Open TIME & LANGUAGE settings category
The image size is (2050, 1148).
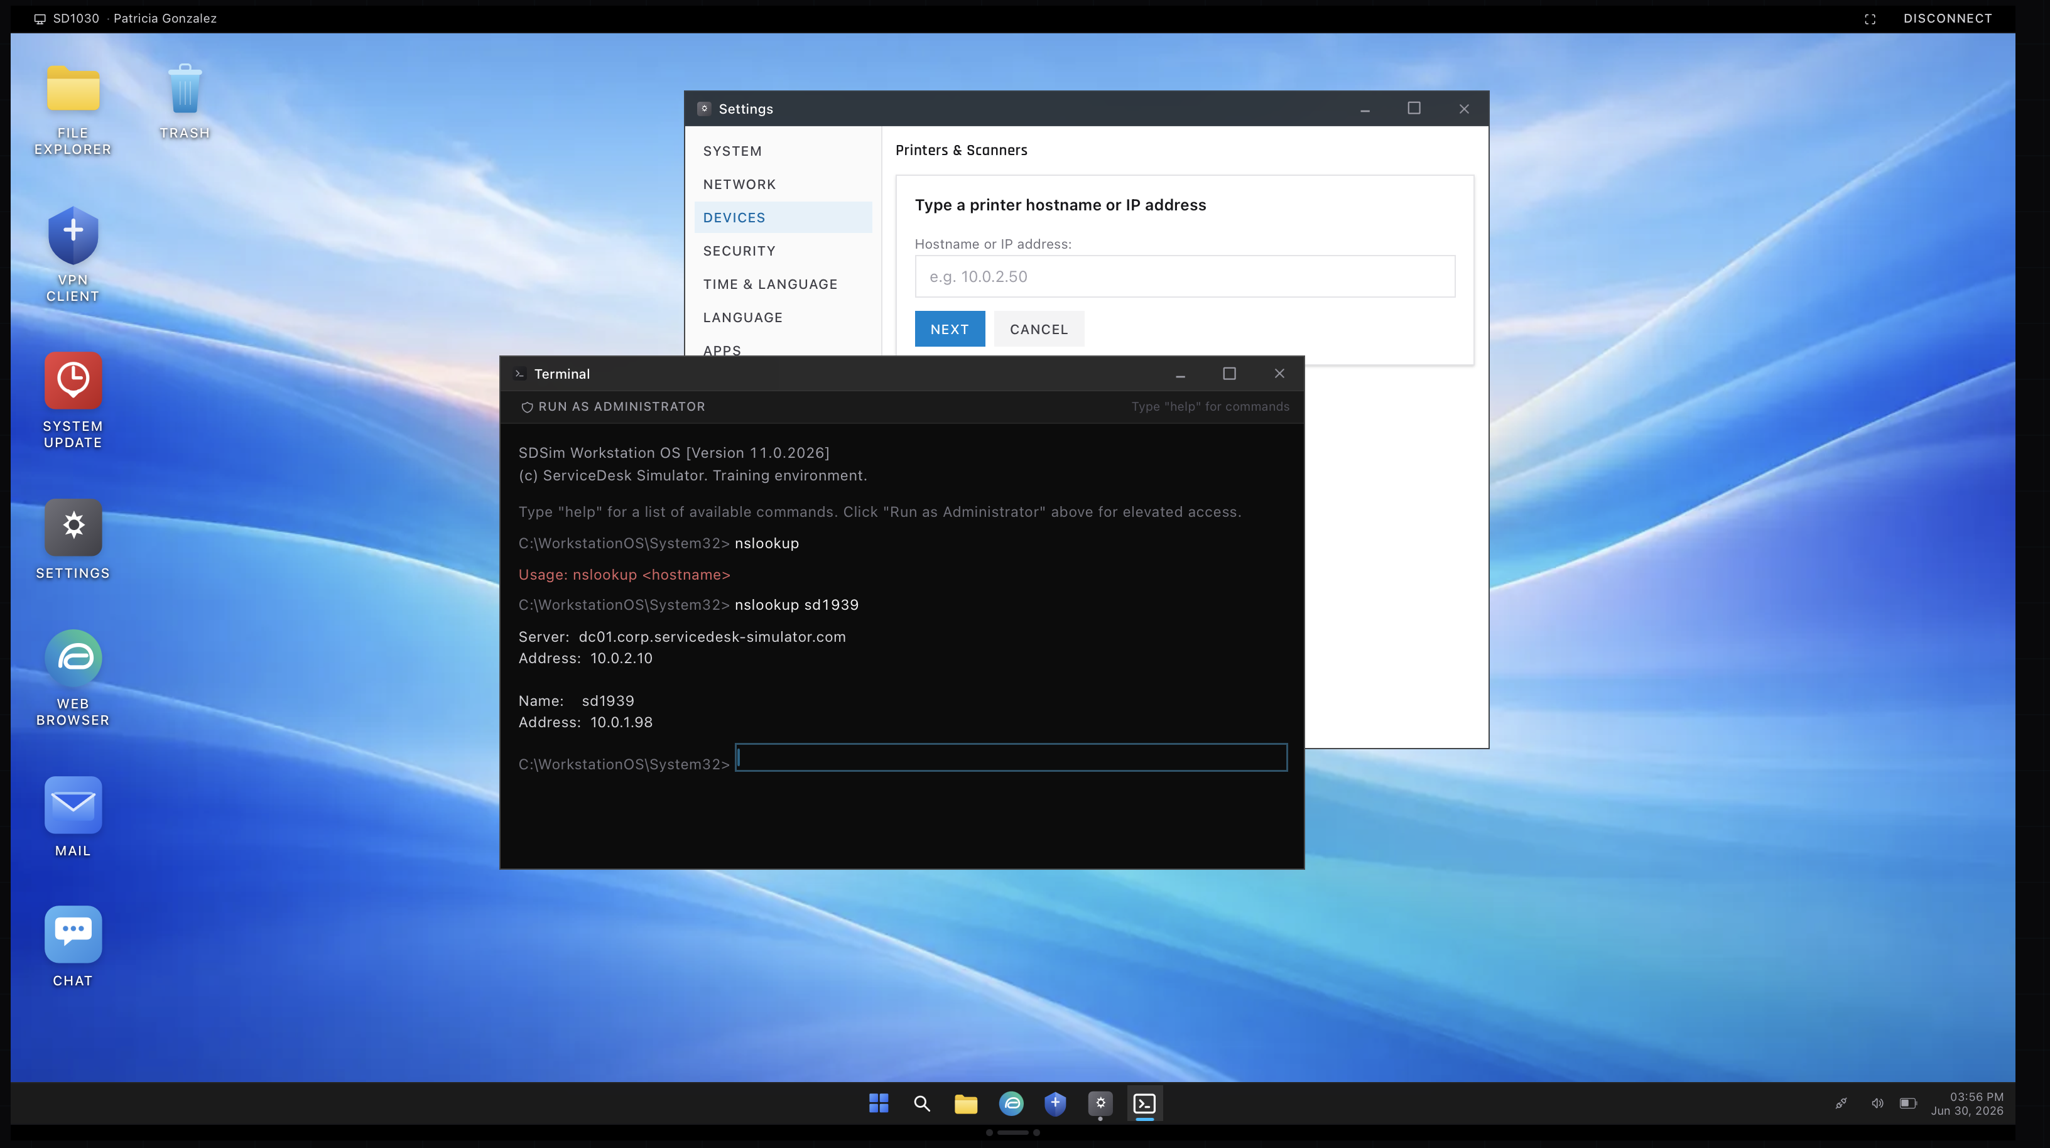pyautogui.click(x=783, y=284)
